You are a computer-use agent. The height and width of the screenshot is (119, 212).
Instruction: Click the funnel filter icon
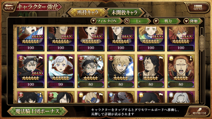pyautogui.click(x=93, y=21)
